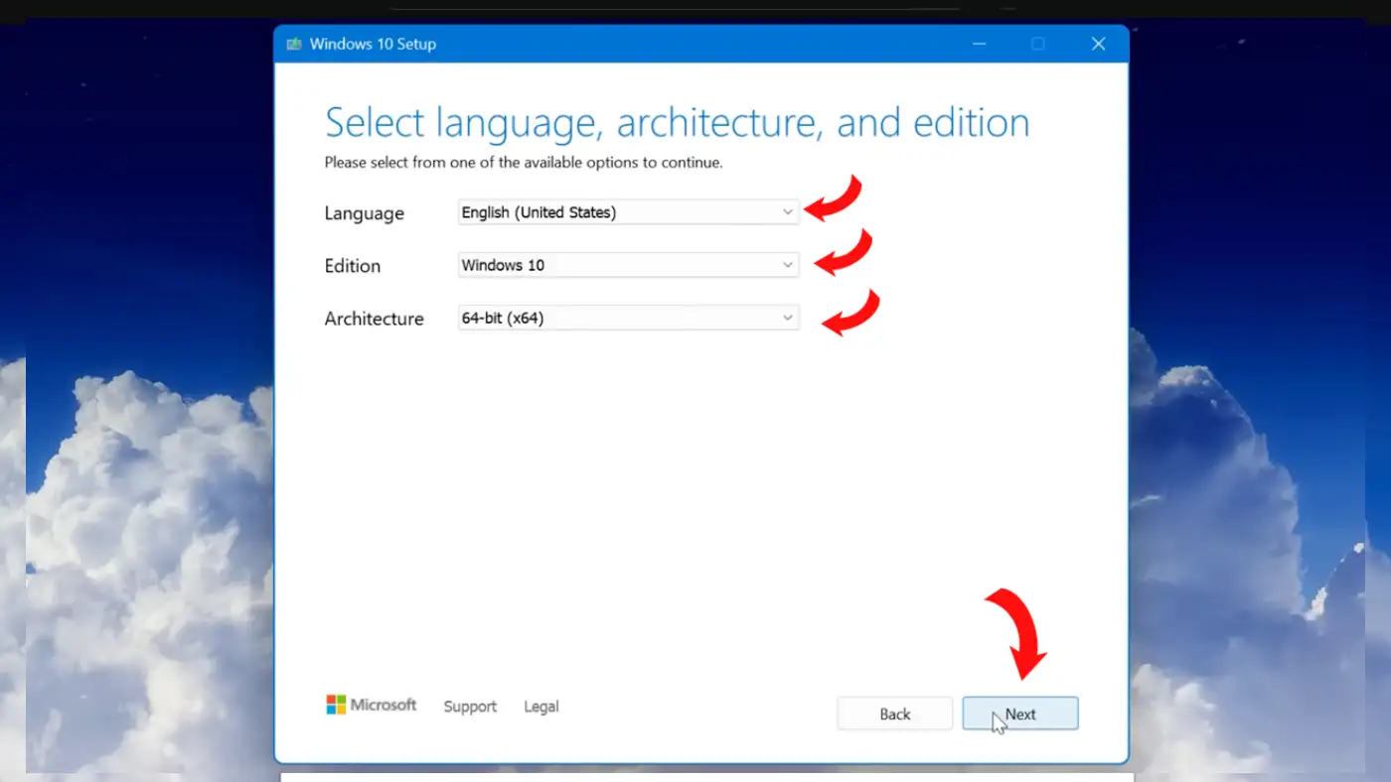Click the Edition label
The height and width of the screenshot is (782, 1391).
[353, 266]
